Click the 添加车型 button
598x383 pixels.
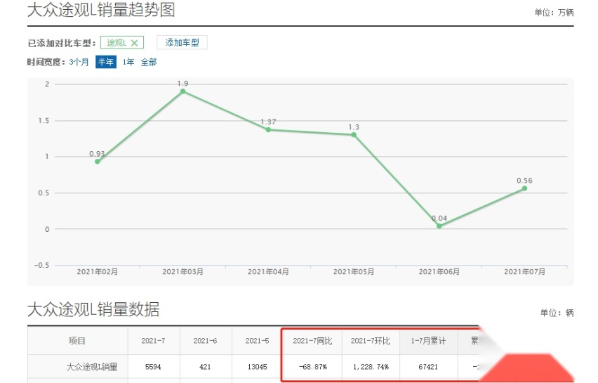[182, 42]
